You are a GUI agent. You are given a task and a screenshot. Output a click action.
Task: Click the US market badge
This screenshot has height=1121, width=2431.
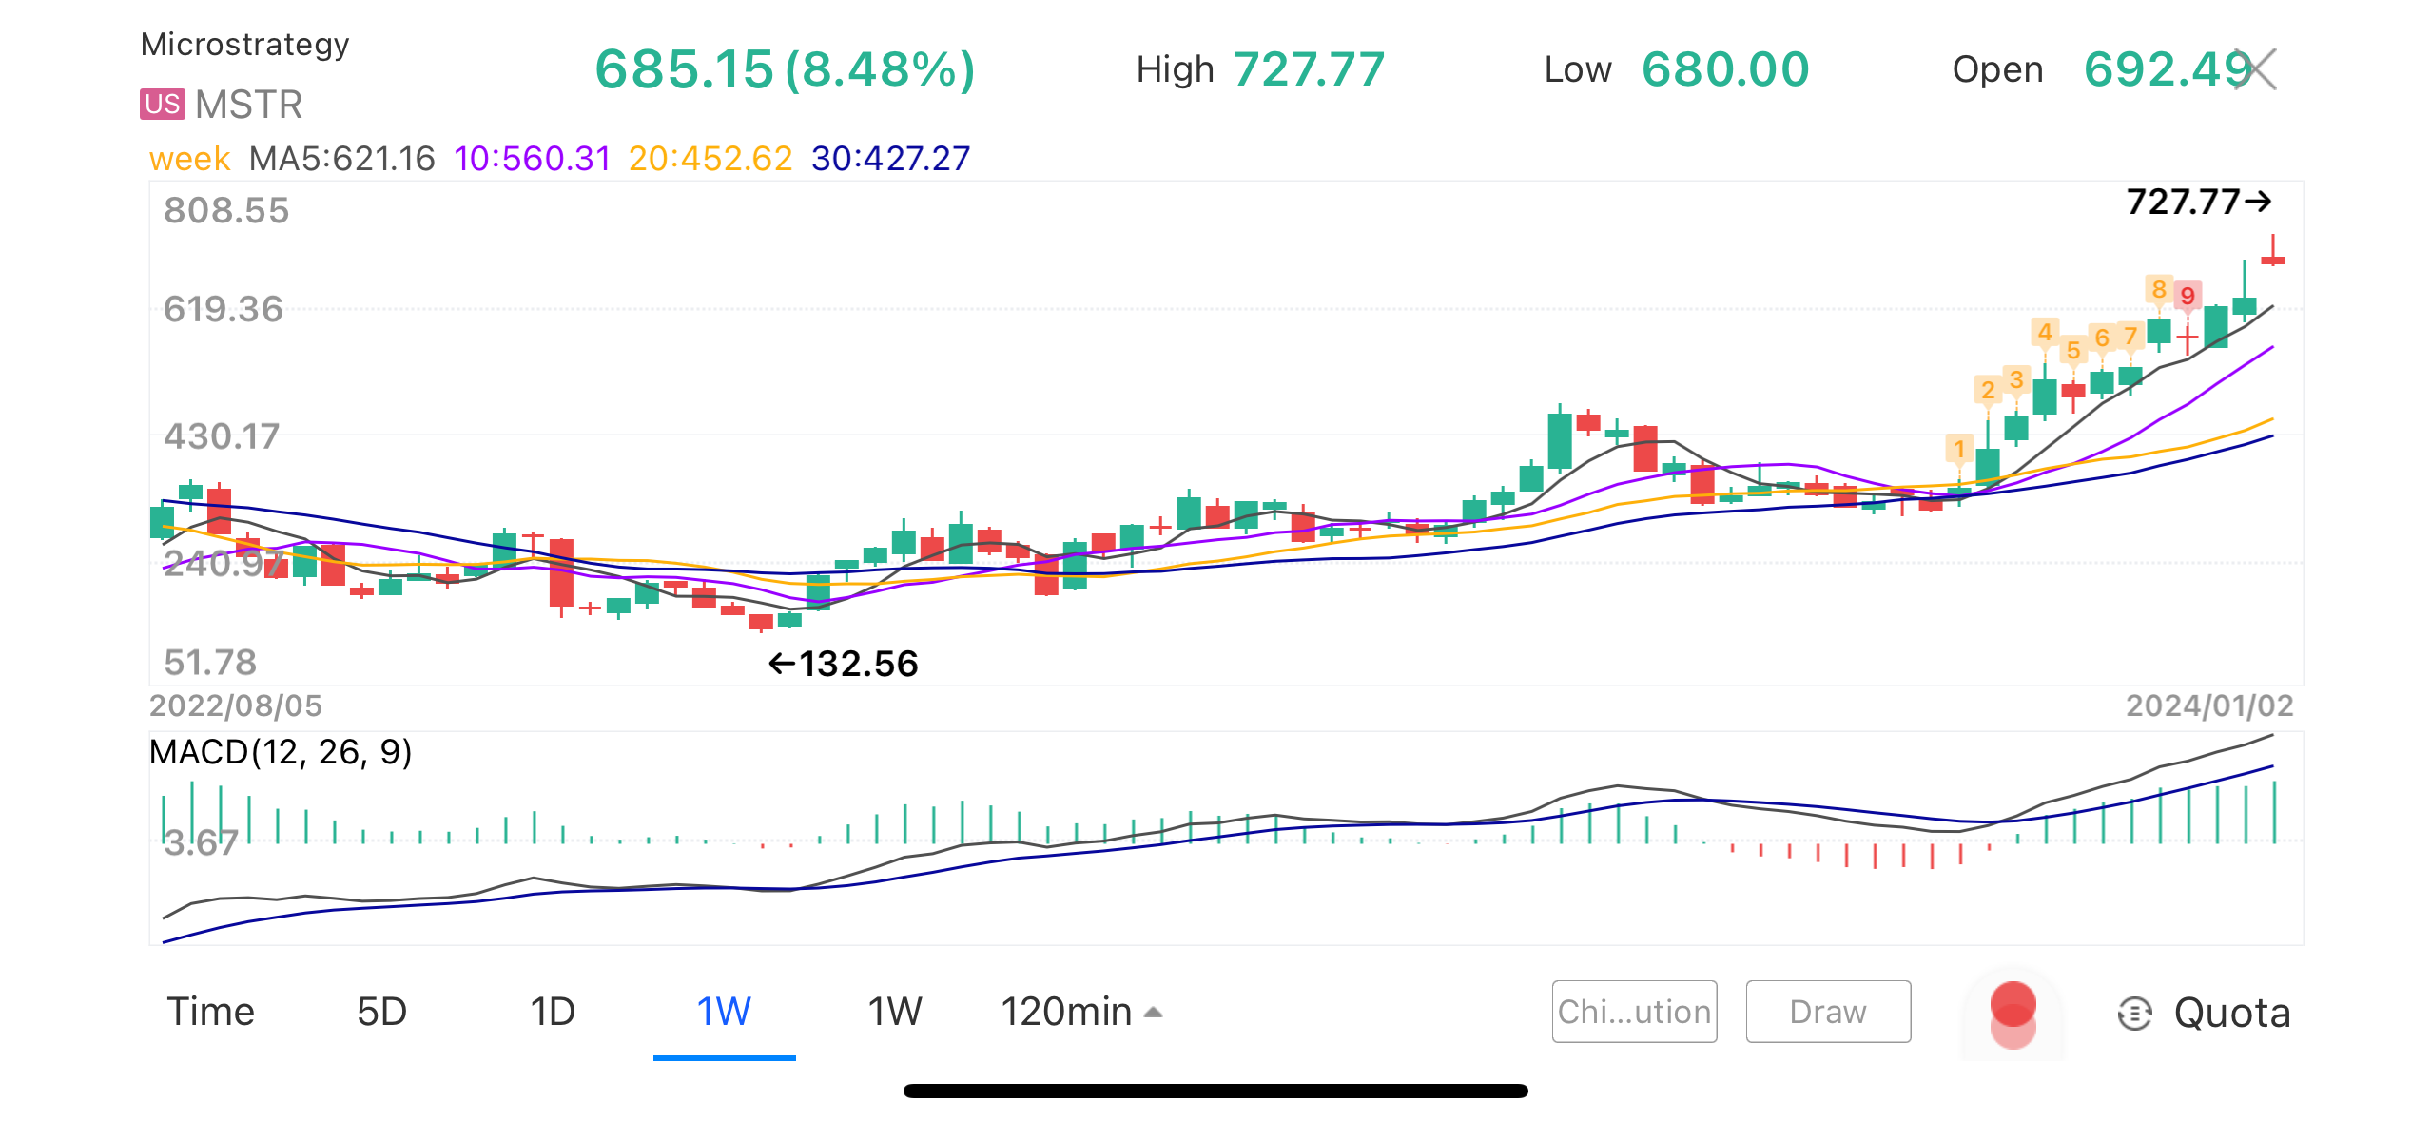(163, 104)
